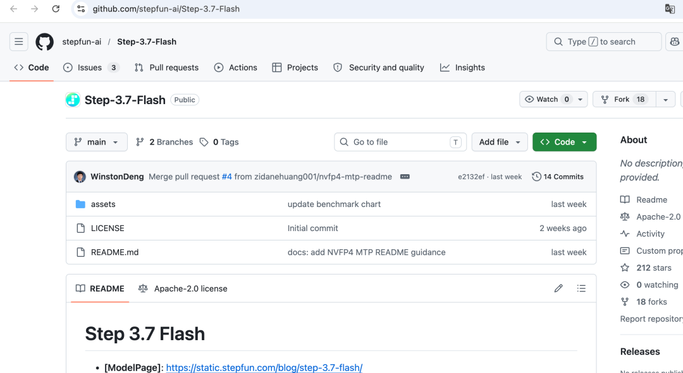Open the Issues tab
Viewport: 683px width, 373px height.
(91, 68)
